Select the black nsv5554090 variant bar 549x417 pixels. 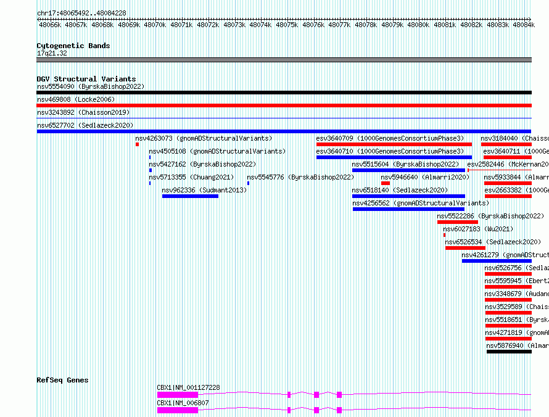[284, 93]
